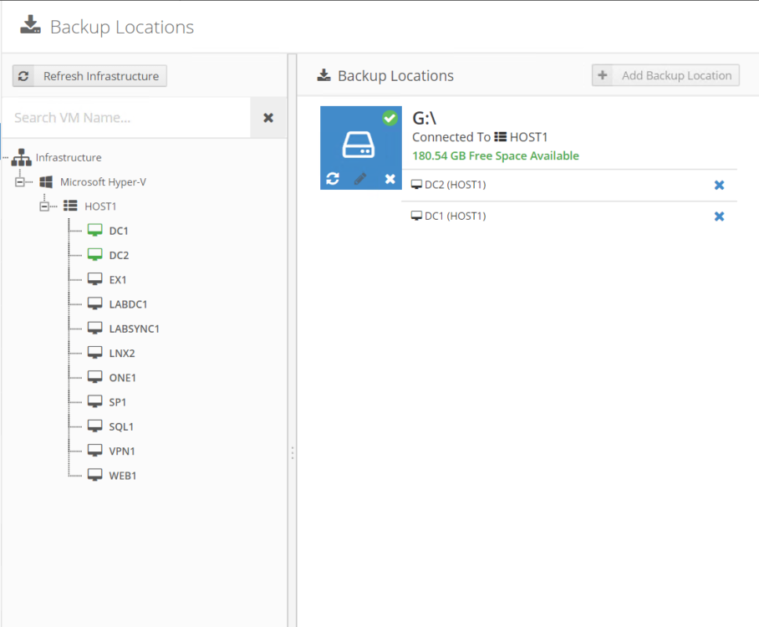Click the Refresh Infrastructure button
759x627 pixels.
point(89,76)
